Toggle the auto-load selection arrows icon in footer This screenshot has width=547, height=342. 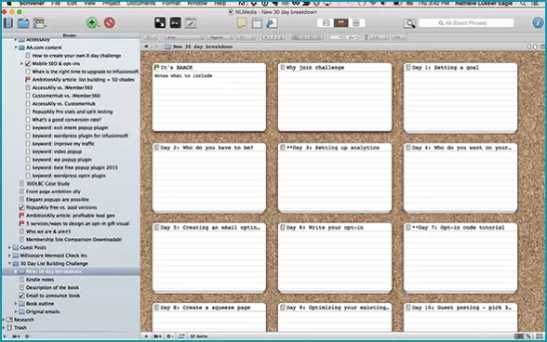(x=181, y=336)
